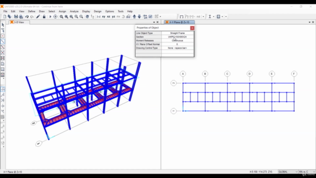Select Draw Special Joint tool

[2, 36]
